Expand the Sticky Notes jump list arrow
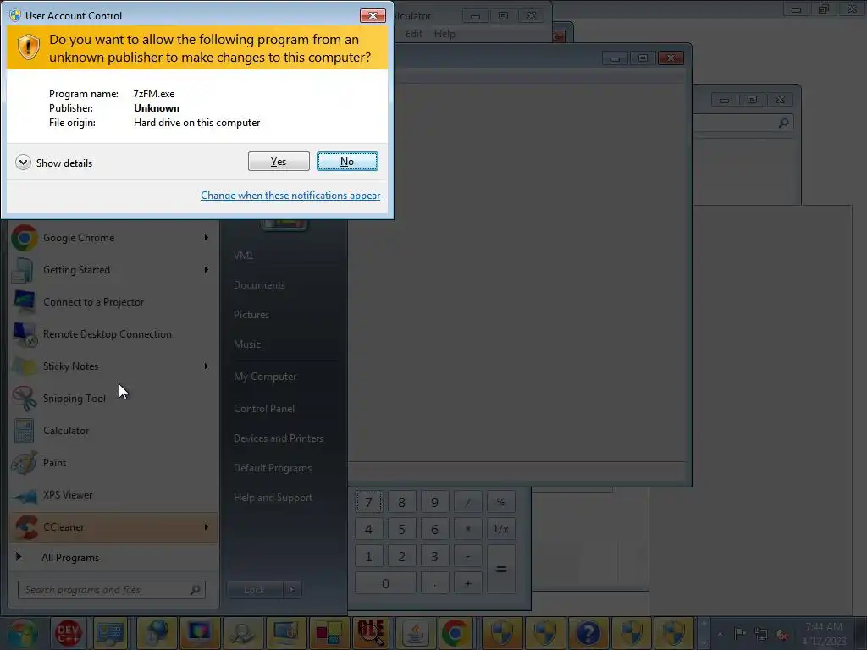 (x=207, y=366)
